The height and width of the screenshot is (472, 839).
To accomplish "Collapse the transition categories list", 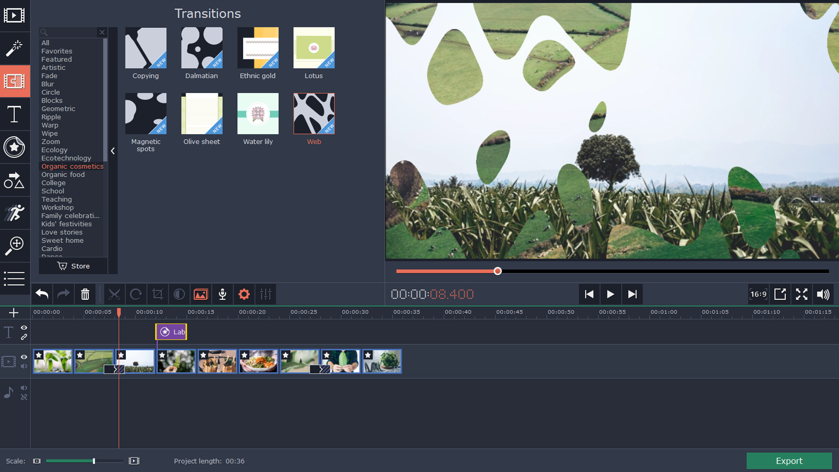I will [113, 151].
